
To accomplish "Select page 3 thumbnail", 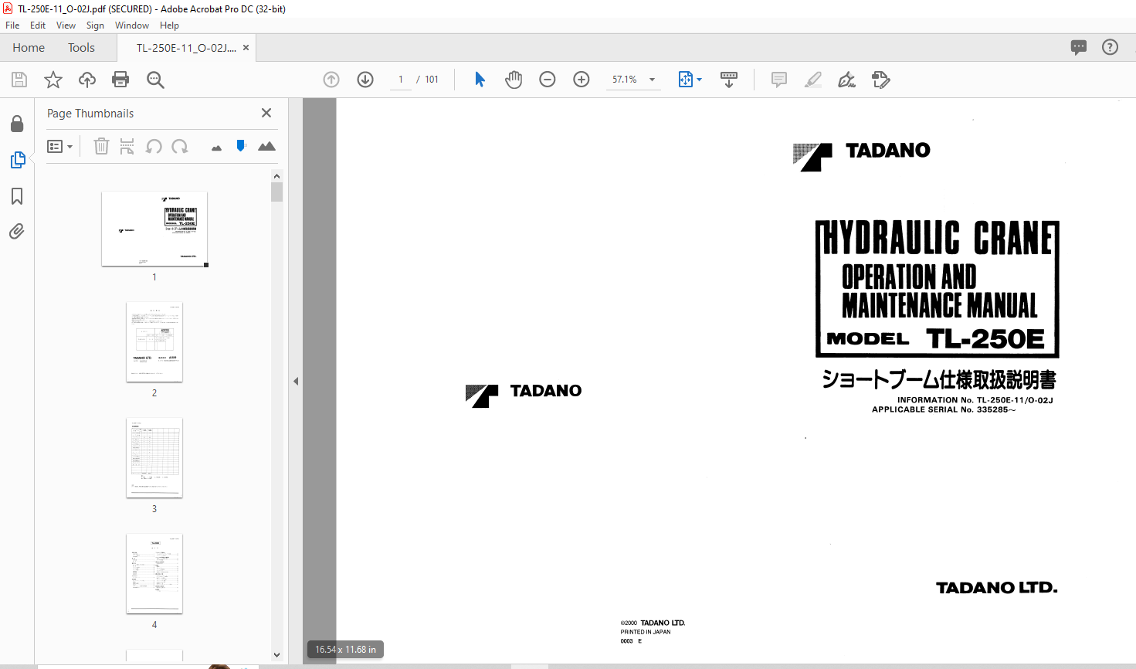I will pos(154,457).
